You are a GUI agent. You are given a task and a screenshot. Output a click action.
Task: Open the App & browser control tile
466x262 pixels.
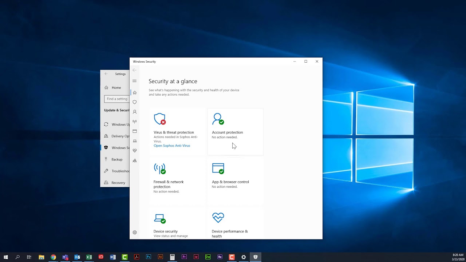[235, 181]
